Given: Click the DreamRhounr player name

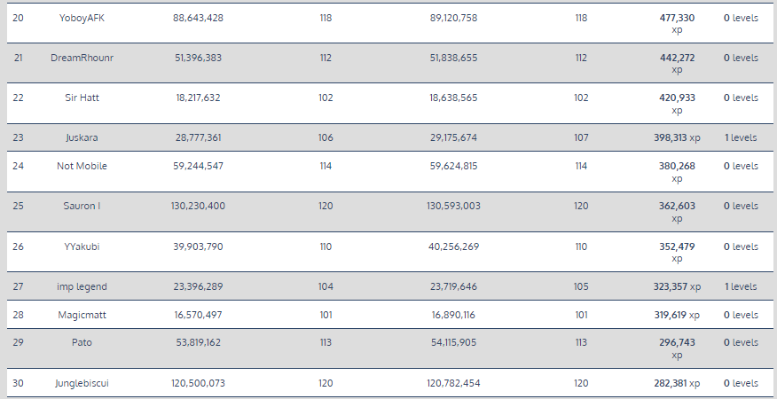Looking at the screenshot, I should point(82,58).
